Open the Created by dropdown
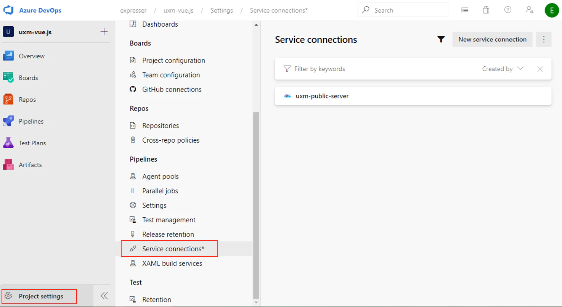 pos(503,69)
